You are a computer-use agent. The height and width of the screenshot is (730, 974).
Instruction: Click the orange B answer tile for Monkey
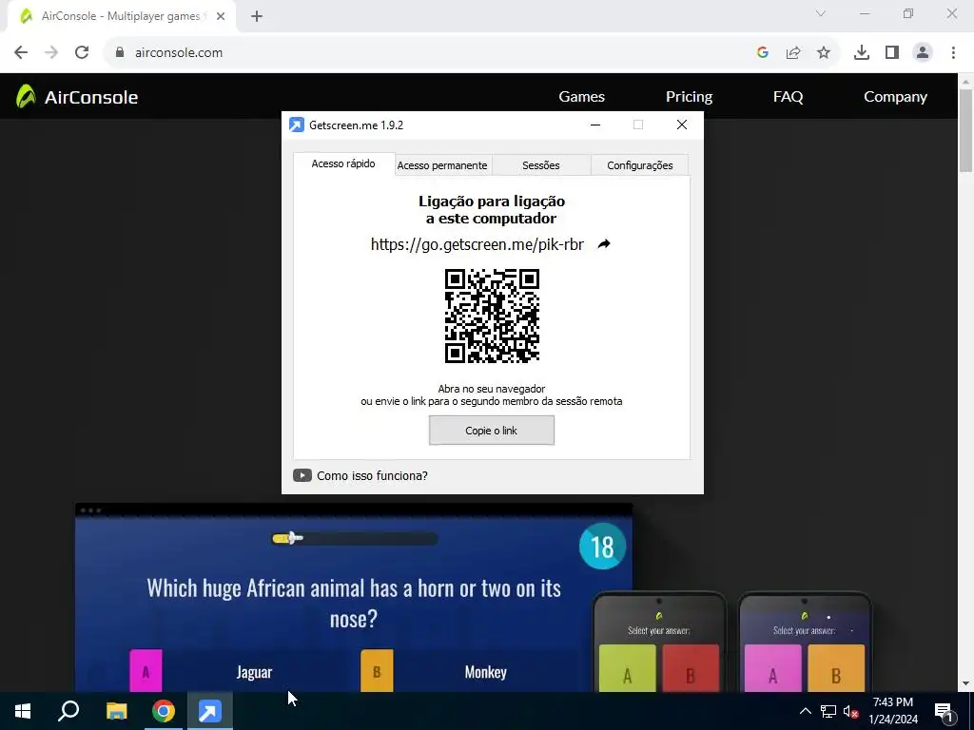click(377, 670)
